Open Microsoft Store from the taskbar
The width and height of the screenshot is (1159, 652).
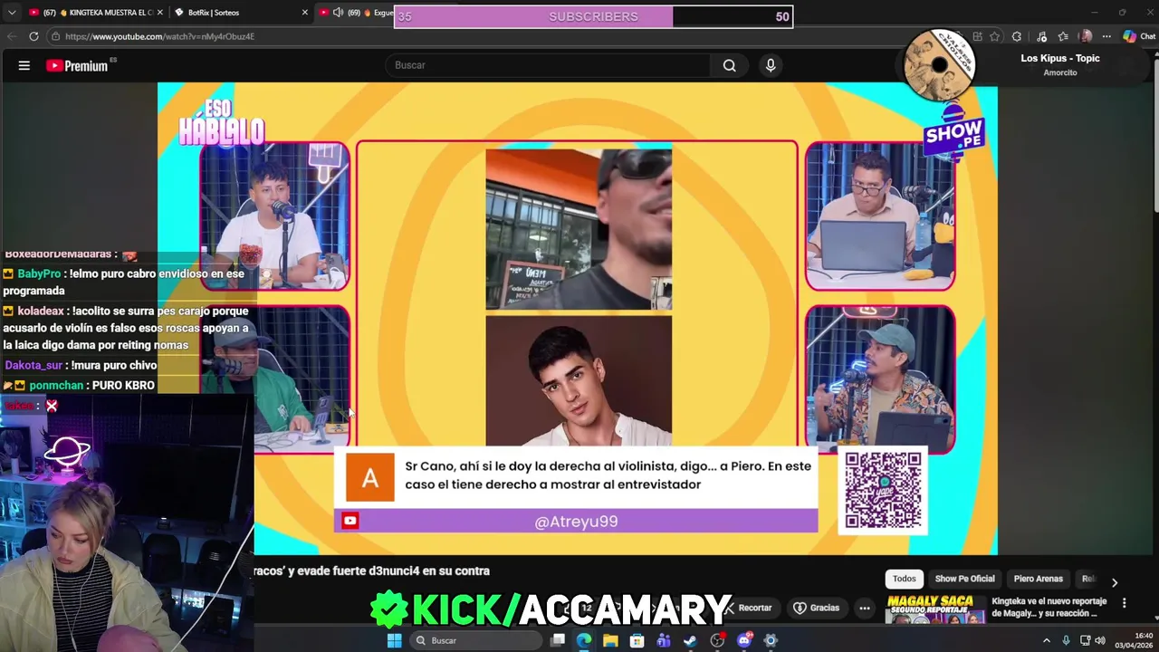click(637, 640)
